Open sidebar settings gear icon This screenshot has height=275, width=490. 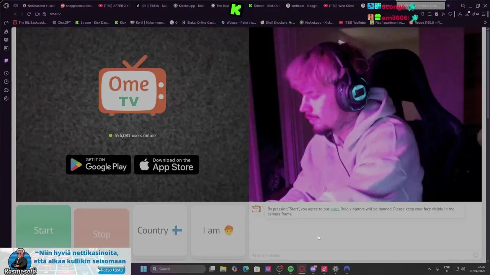[x=6, y=99]
